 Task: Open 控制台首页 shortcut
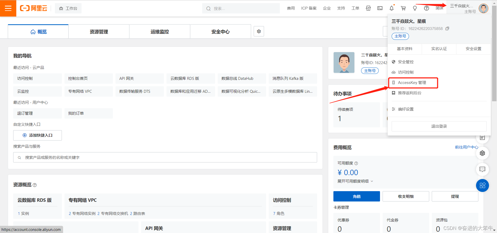pos(89,79)
